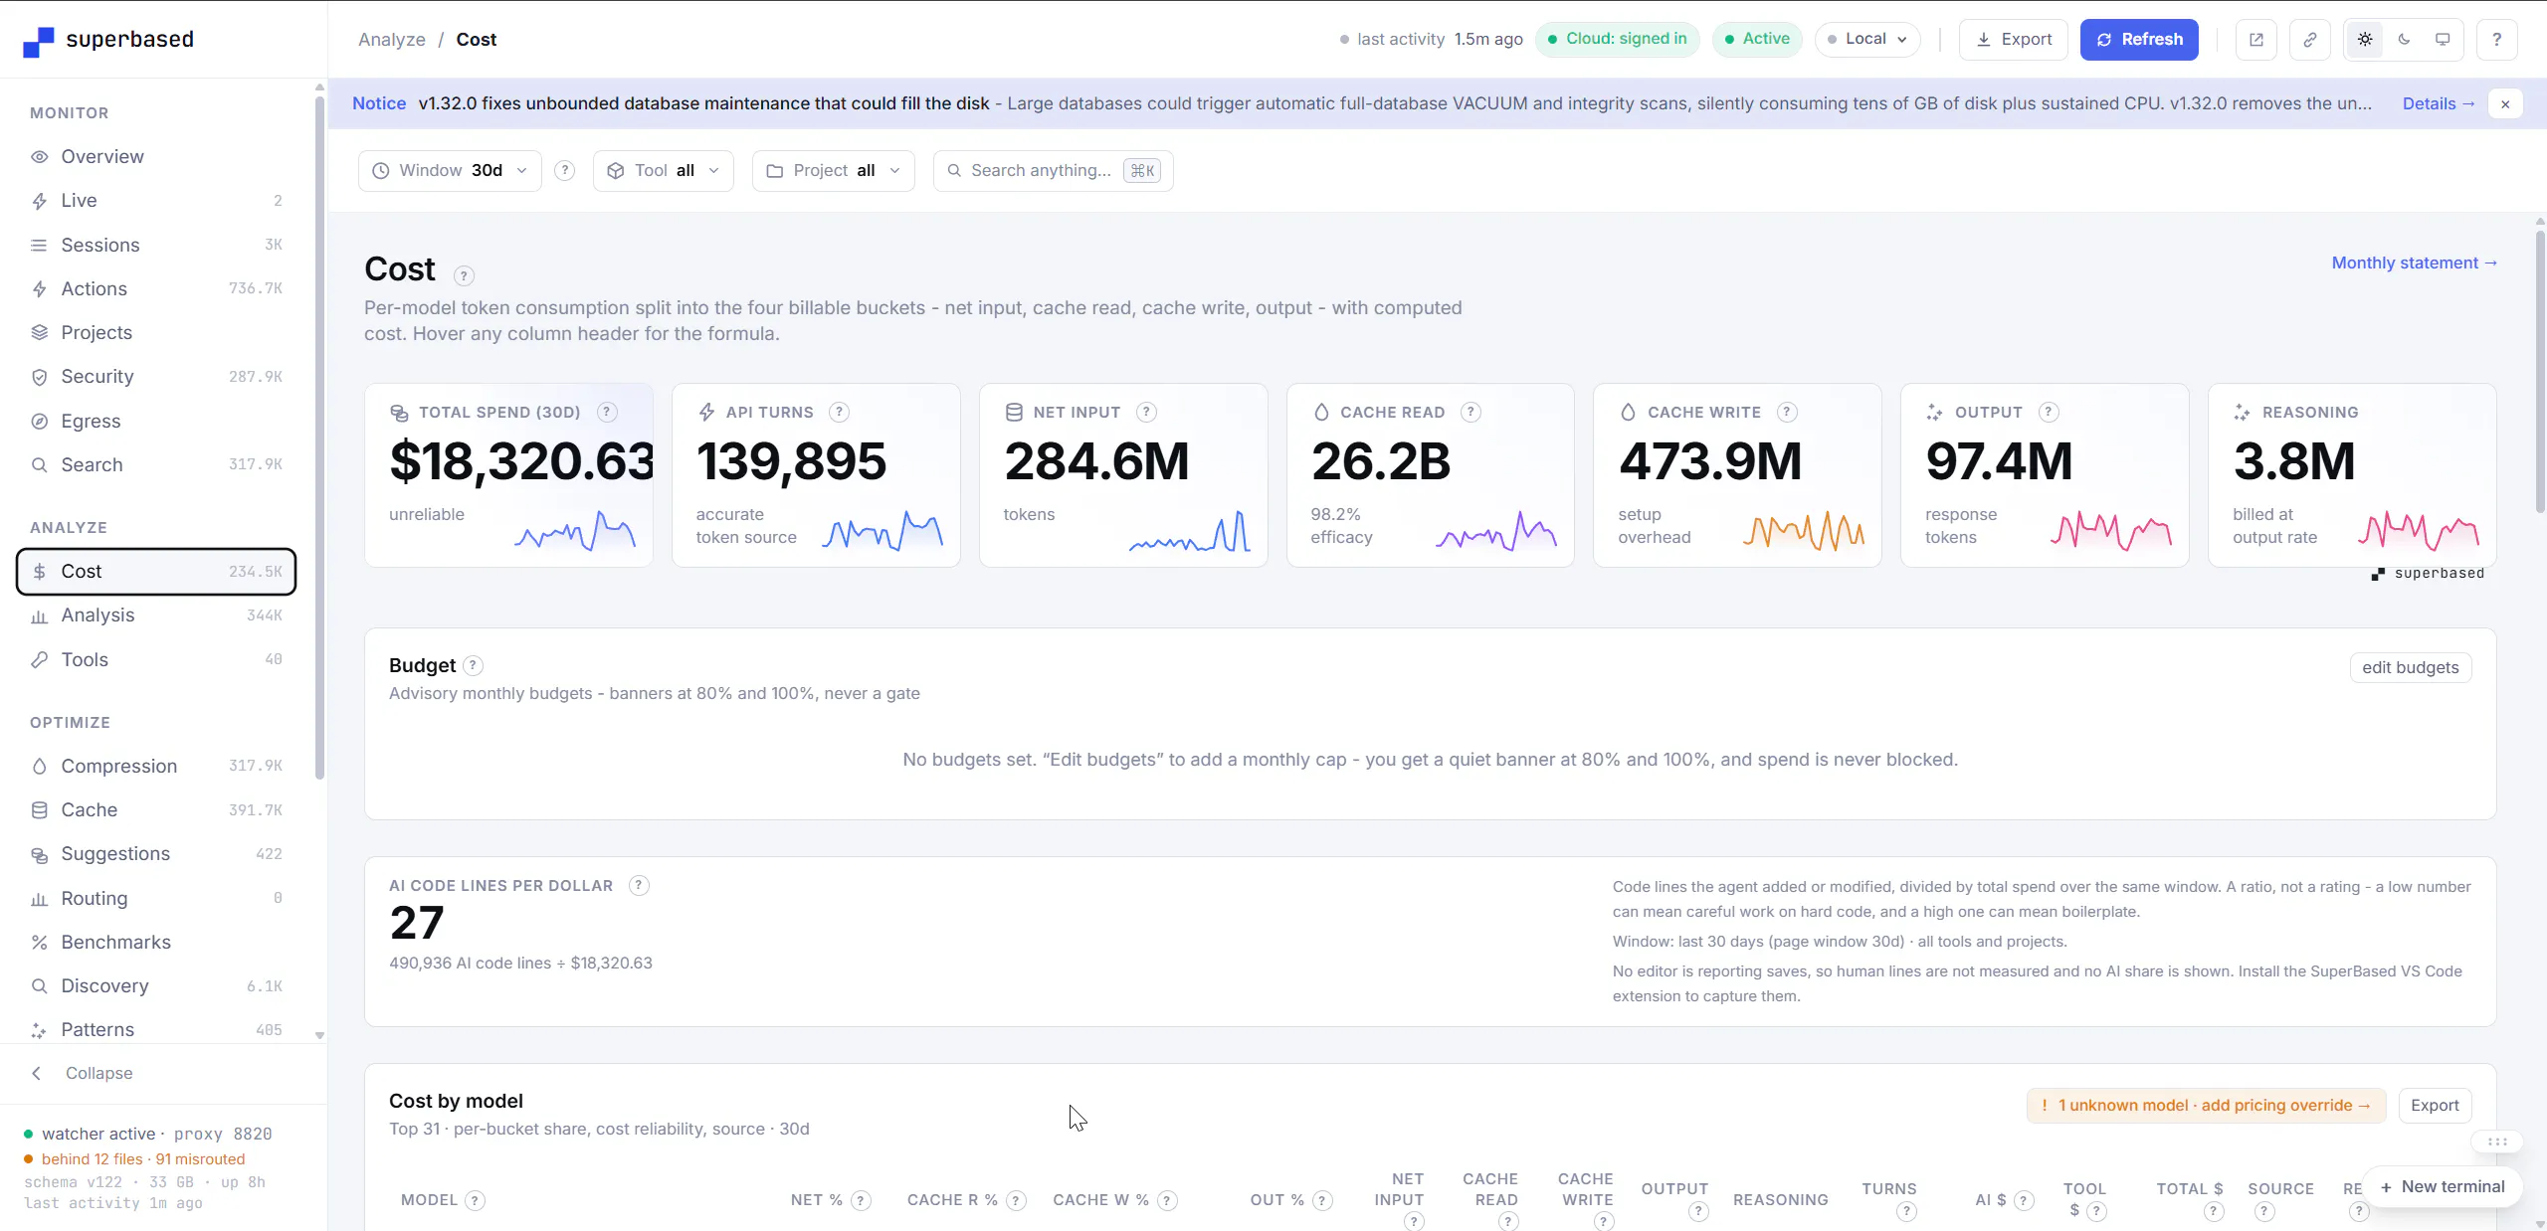Go to Sessions page
2547x1231 pixels.
click(x=156, y=245)
